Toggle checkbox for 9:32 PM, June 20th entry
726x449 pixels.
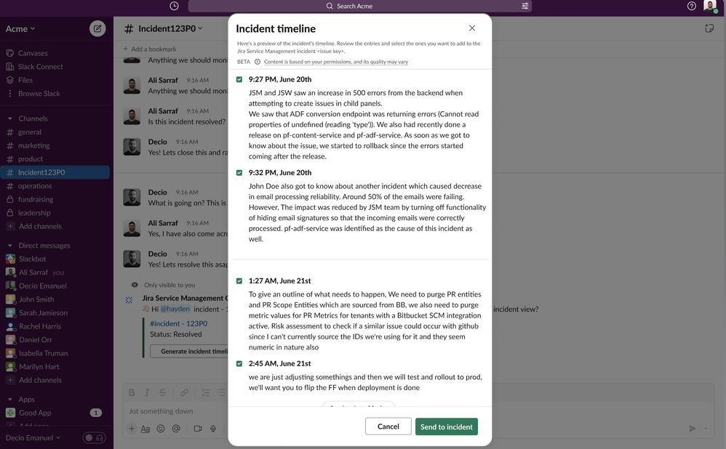[239, 173]
